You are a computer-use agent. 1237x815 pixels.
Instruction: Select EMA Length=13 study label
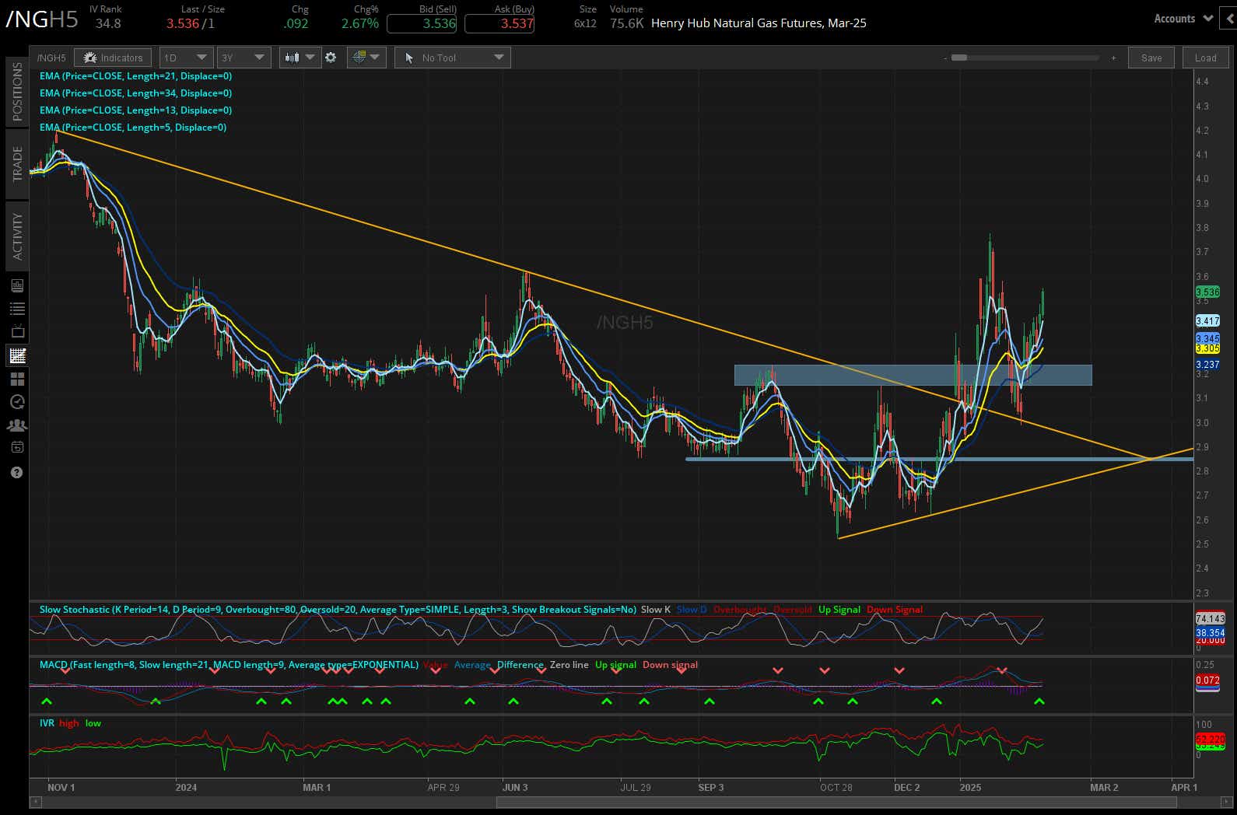pos(135,110)
